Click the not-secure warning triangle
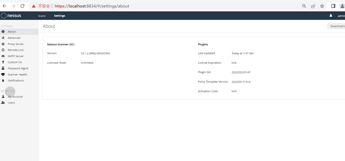345x161 pixels. click(x=34, y=6)
